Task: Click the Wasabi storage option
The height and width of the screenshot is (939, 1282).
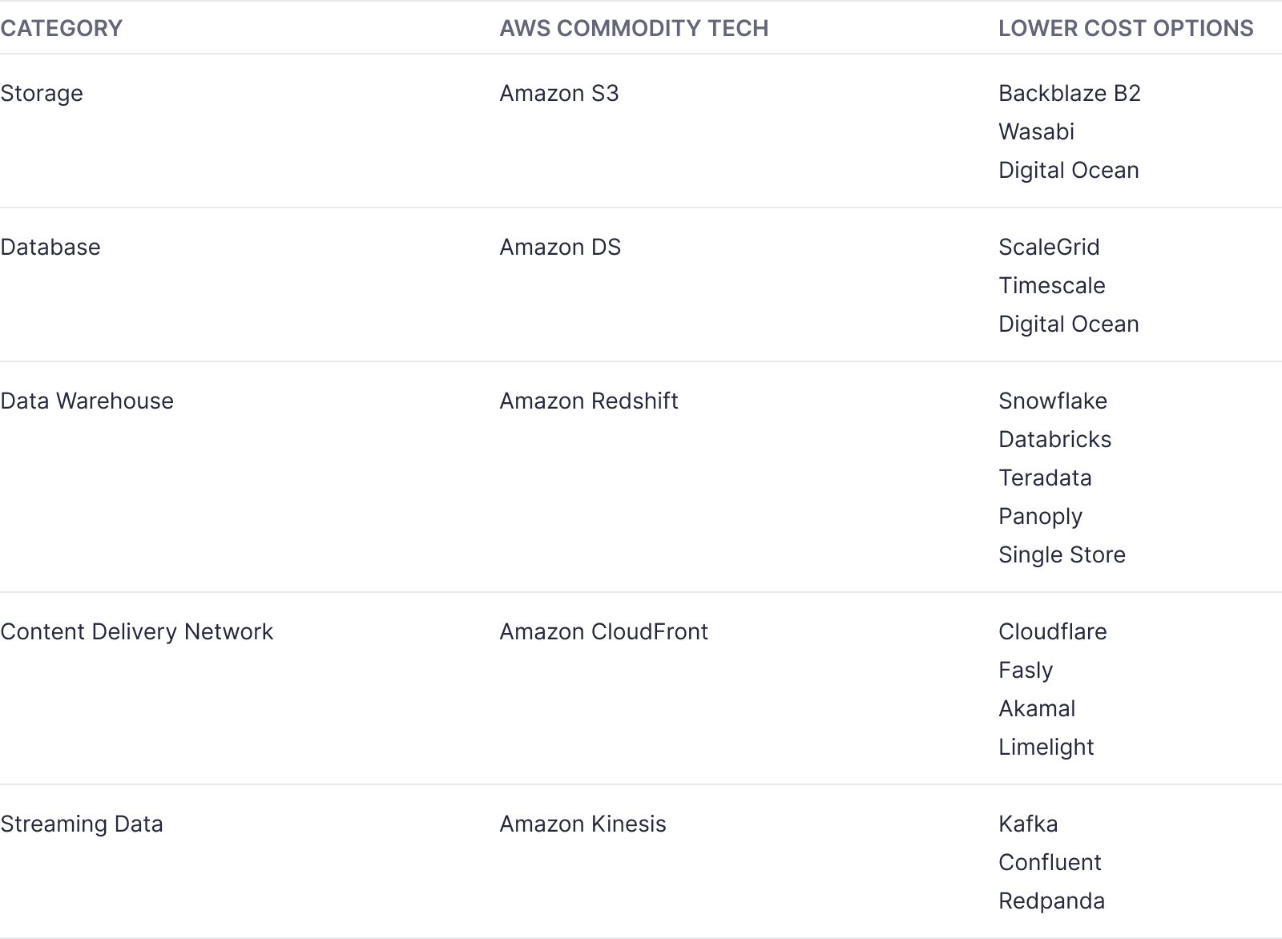Action: tap(1036, 131)
